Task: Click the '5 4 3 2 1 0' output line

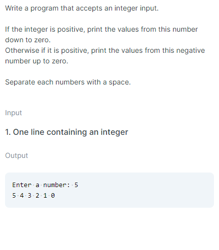Action: point(33,196)
